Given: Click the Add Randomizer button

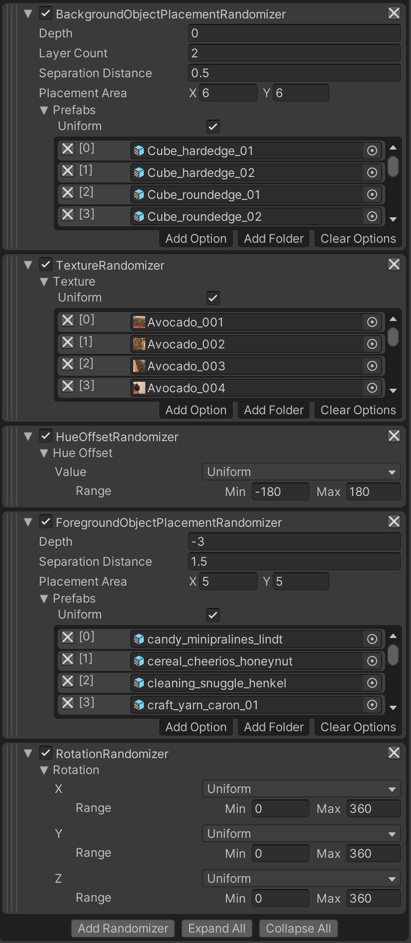Looking at the screenshot, I should point(123,929).
